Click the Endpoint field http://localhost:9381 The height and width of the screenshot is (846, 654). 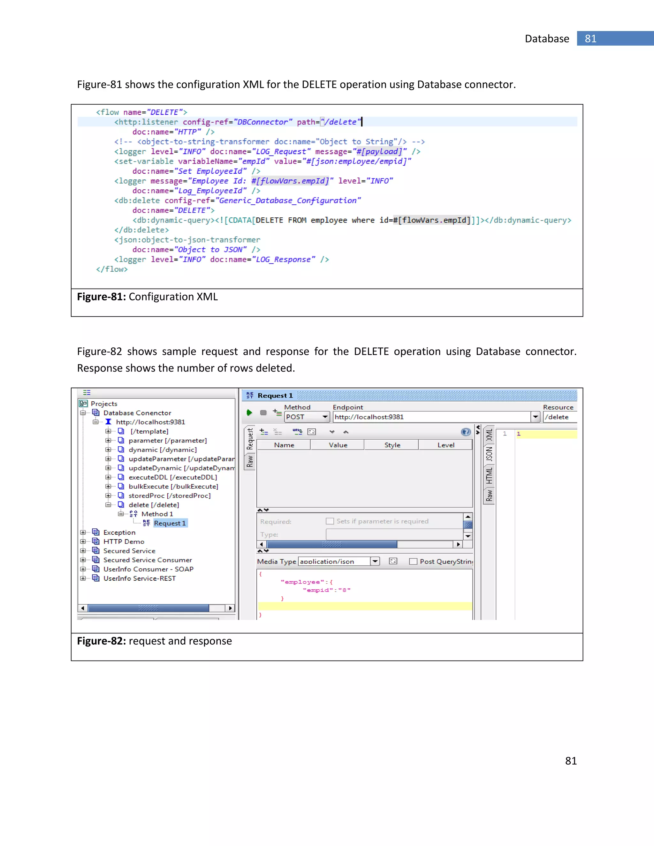(x=432, y=417)
